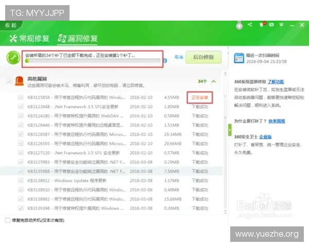The height and width of the screenshot is (247, 309).
Task: Open the title bar main menu dropdown
Action: tap(281, 25)
